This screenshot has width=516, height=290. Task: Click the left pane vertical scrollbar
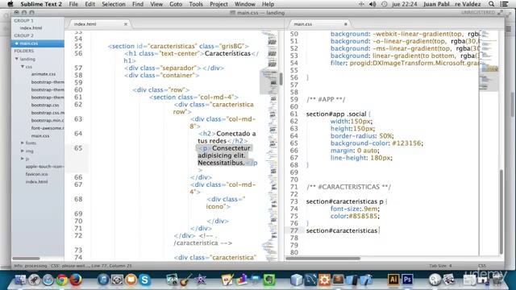click(281, 79)
